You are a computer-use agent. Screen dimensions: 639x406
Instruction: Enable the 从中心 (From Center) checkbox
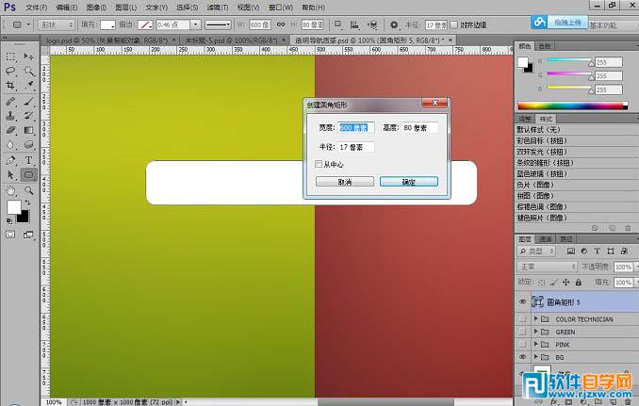(319, 164)
